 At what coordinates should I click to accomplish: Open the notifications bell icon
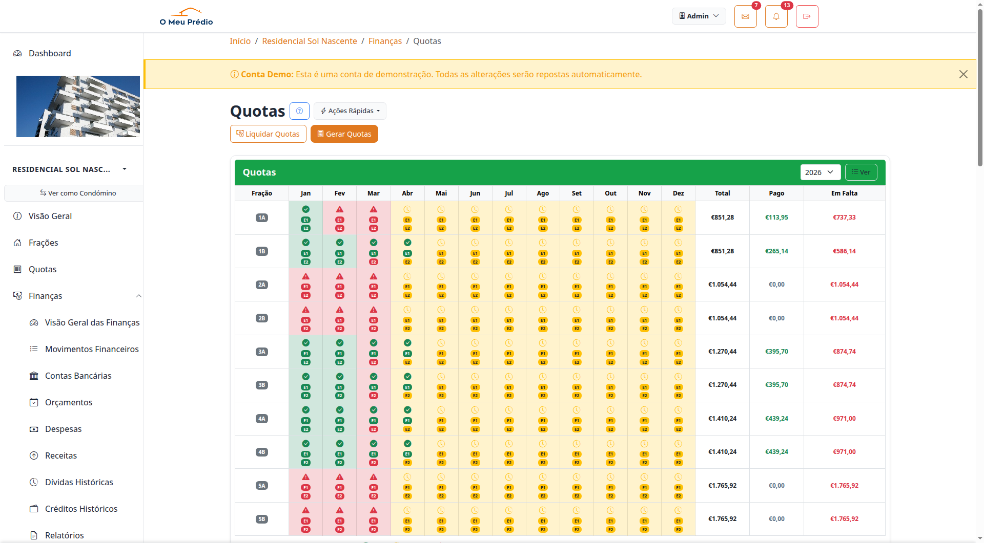click(776, 16)
